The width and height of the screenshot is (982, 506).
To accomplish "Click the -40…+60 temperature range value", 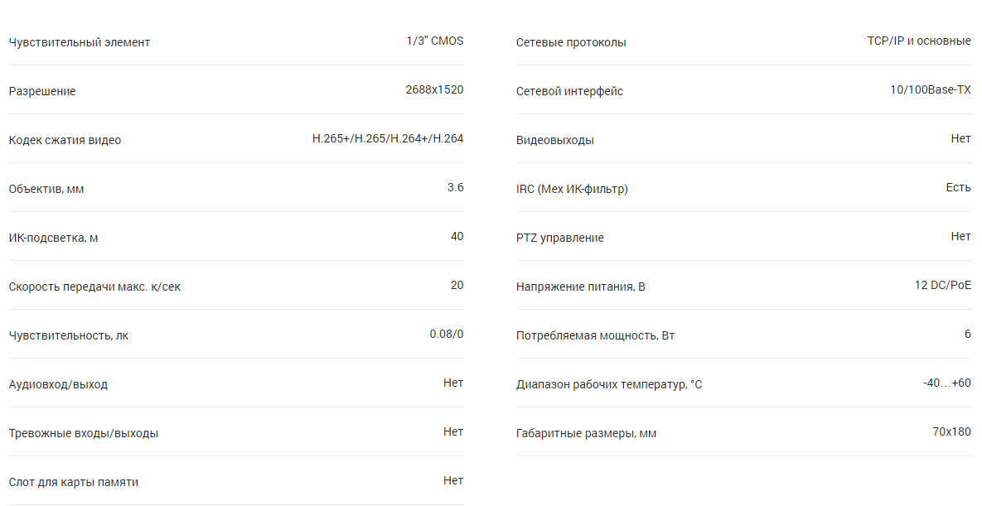I will (946, 383).
